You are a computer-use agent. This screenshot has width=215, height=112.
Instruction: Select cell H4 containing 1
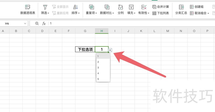click(x=102, y=49)
